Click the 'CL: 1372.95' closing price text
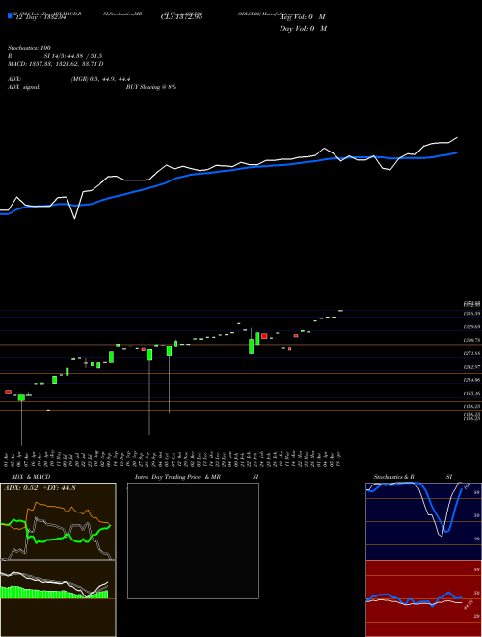The width and height of the screenshot is (482, 637). coord(181,17)
